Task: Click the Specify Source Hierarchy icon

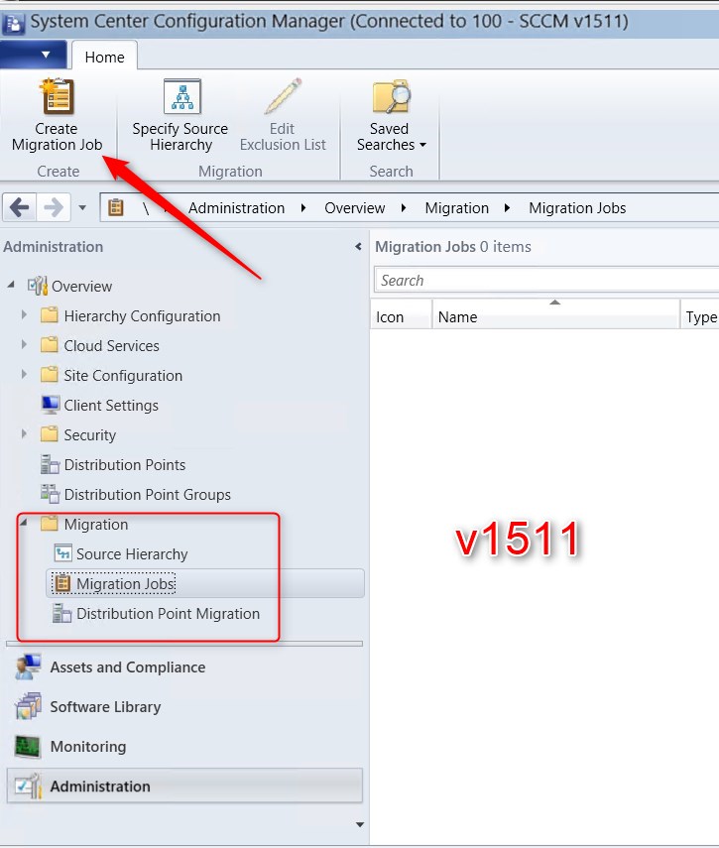Action: point(182,96)
